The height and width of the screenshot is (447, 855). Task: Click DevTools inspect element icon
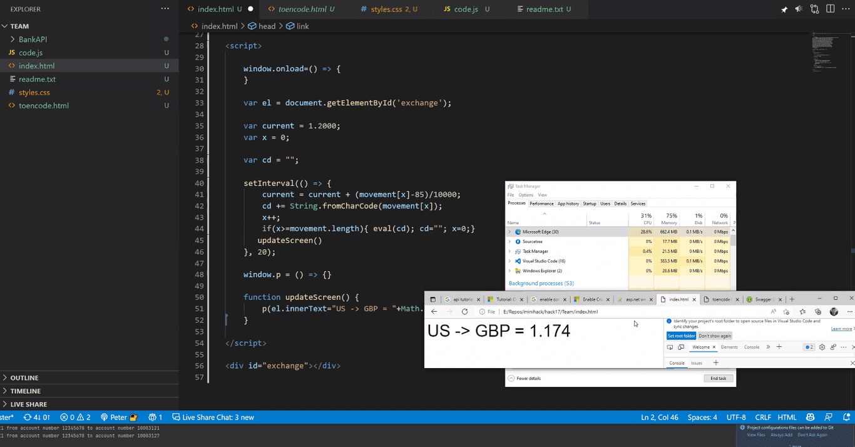[670, 347]
